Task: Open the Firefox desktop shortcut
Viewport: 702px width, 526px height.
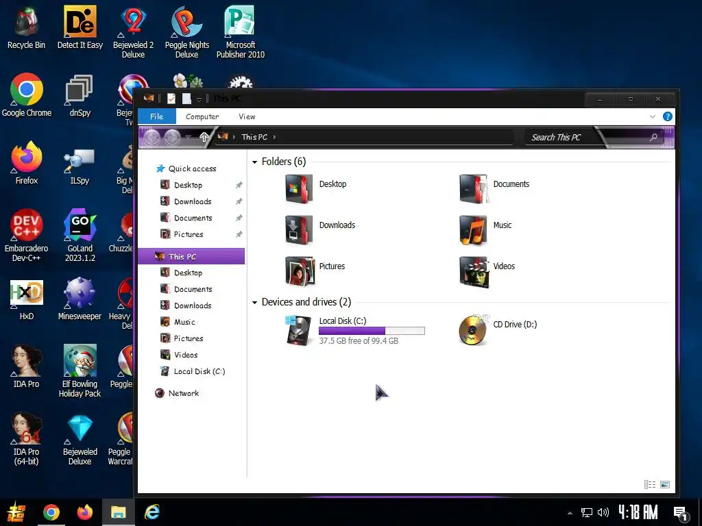Action: pos(27,163)
